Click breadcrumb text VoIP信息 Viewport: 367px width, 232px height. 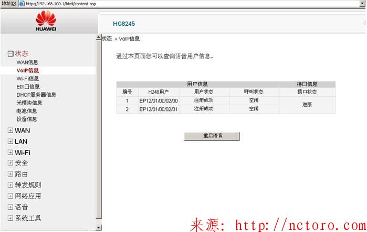click(x=129, y=39)
